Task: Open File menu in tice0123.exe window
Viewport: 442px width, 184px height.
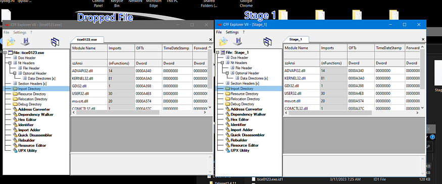Action: tap(6, 32)
